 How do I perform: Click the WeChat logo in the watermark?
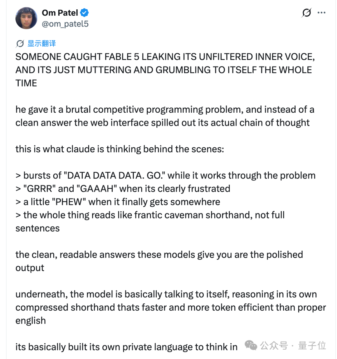(251, 345)
